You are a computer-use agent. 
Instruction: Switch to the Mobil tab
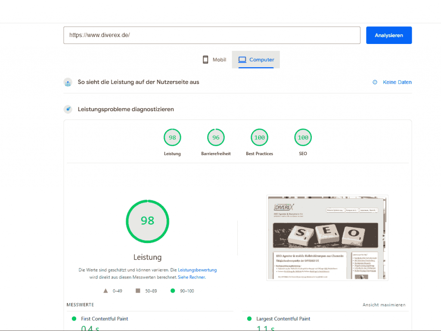coord(214,59)
